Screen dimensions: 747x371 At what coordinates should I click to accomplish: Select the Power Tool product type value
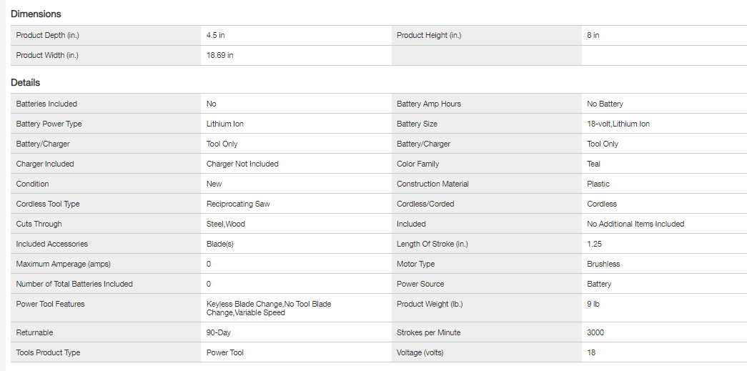(225, 352)
